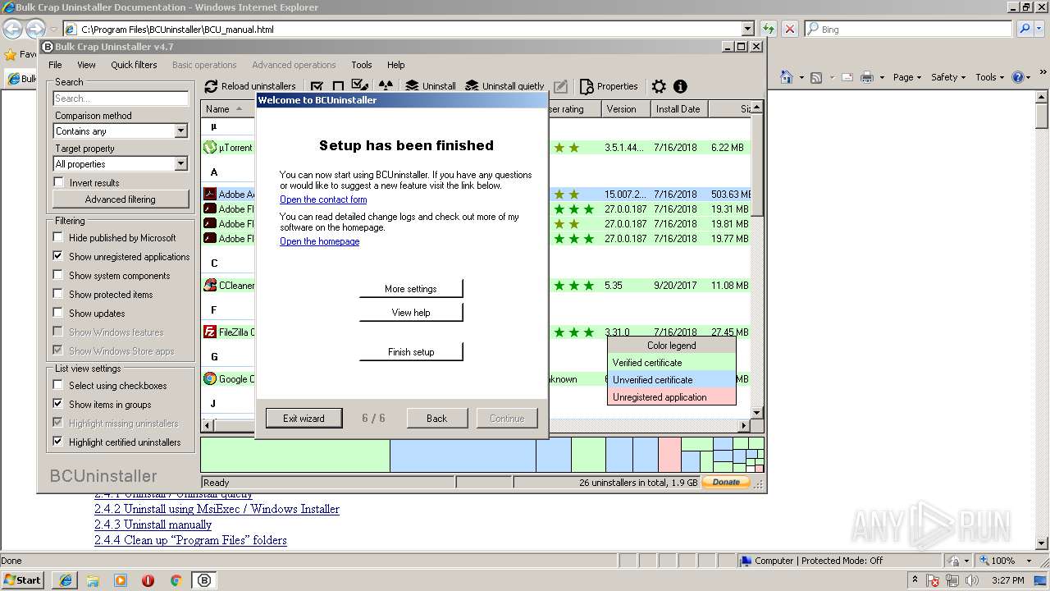Click the Bing search magnifier button
Viewport: 1050px width, 591px height.
click(x=1025, y=29)
